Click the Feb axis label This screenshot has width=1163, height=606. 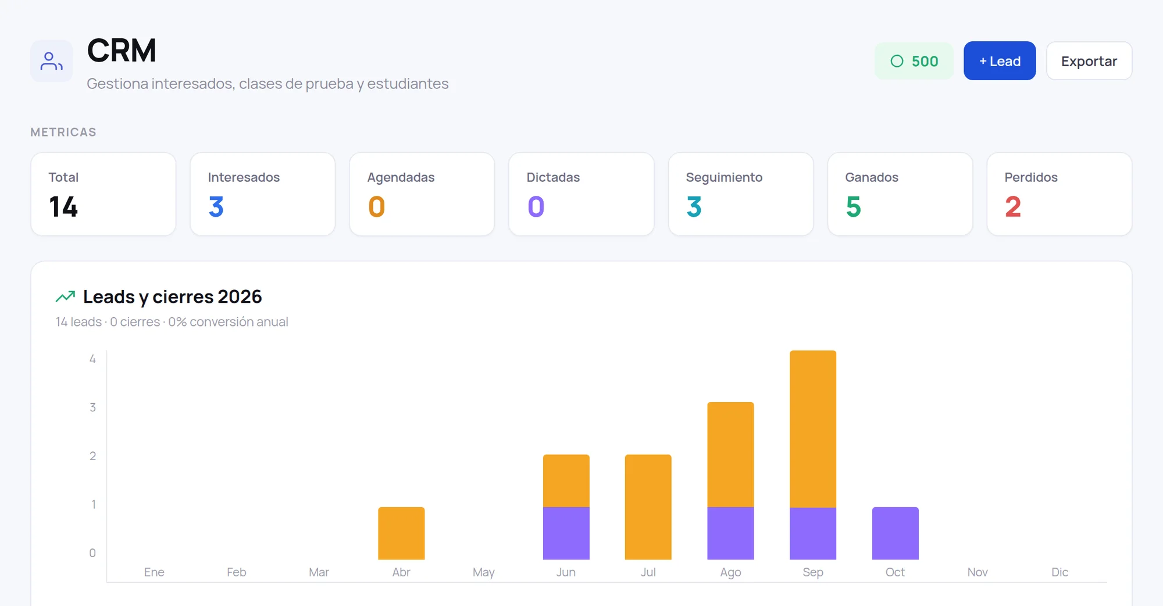click(x=236, y=572)
